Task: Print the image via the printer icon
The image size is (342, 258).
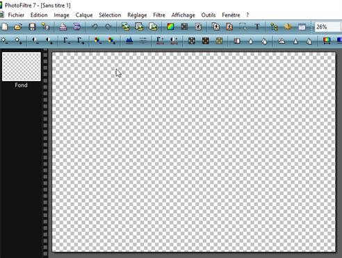Action: [63, 27]
